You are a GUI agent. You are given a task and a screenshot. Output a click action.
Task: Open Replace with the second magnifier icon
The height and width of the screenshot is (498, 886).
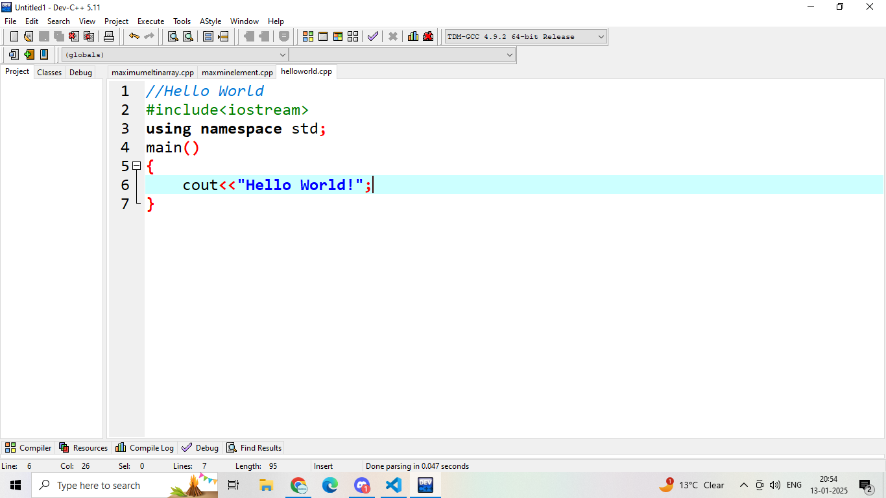coord(188,36)
